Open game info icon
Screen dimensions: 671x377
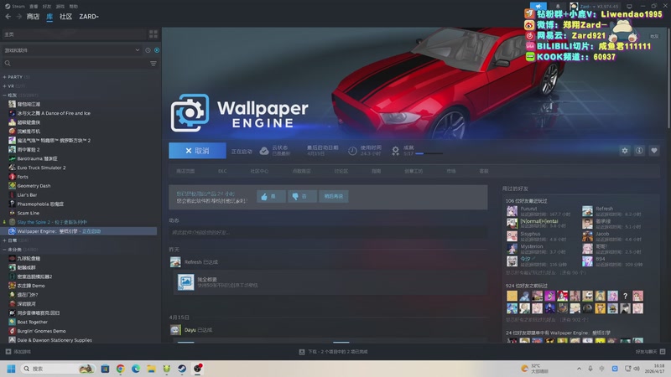(x=639, y=151)
